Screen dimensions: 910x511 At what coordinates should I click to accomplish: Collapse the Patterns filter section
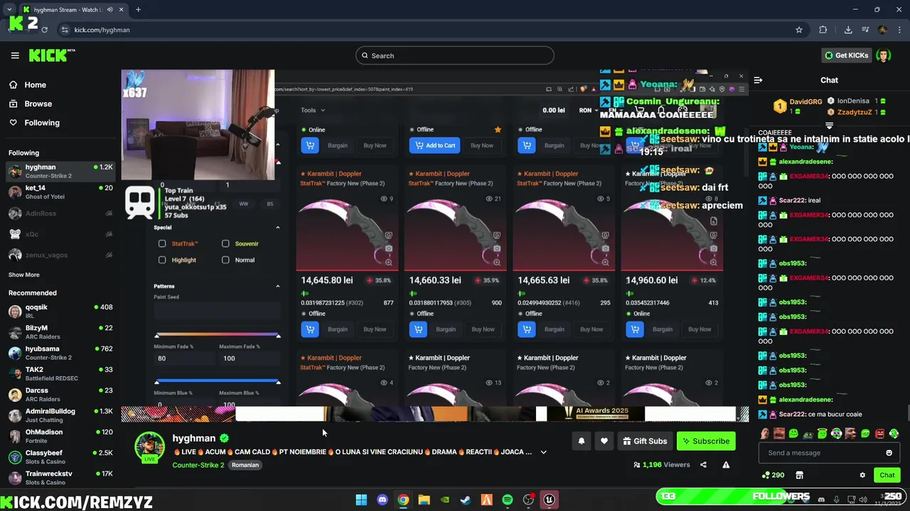click(278, 286)
